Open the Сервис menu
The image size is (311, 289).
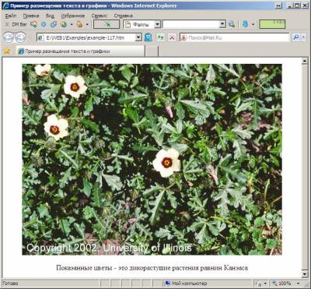click(100, 16)
